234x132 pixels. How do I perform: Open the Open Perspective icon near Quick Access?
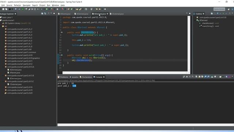pyautogui.click(x=229, y=9)
